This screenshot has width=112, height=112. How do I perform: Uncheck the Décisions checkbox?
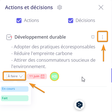(71, 21)
